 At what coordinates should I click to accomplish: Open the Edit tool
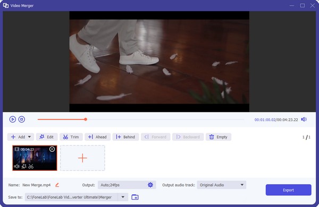pos(47,137)
